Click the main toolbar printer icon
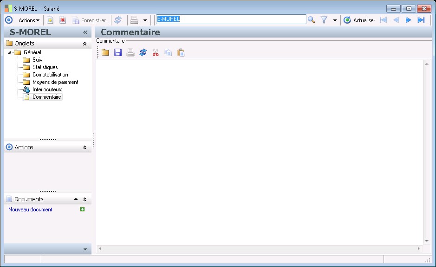This screenshot has width=436, height=267. 134,20
